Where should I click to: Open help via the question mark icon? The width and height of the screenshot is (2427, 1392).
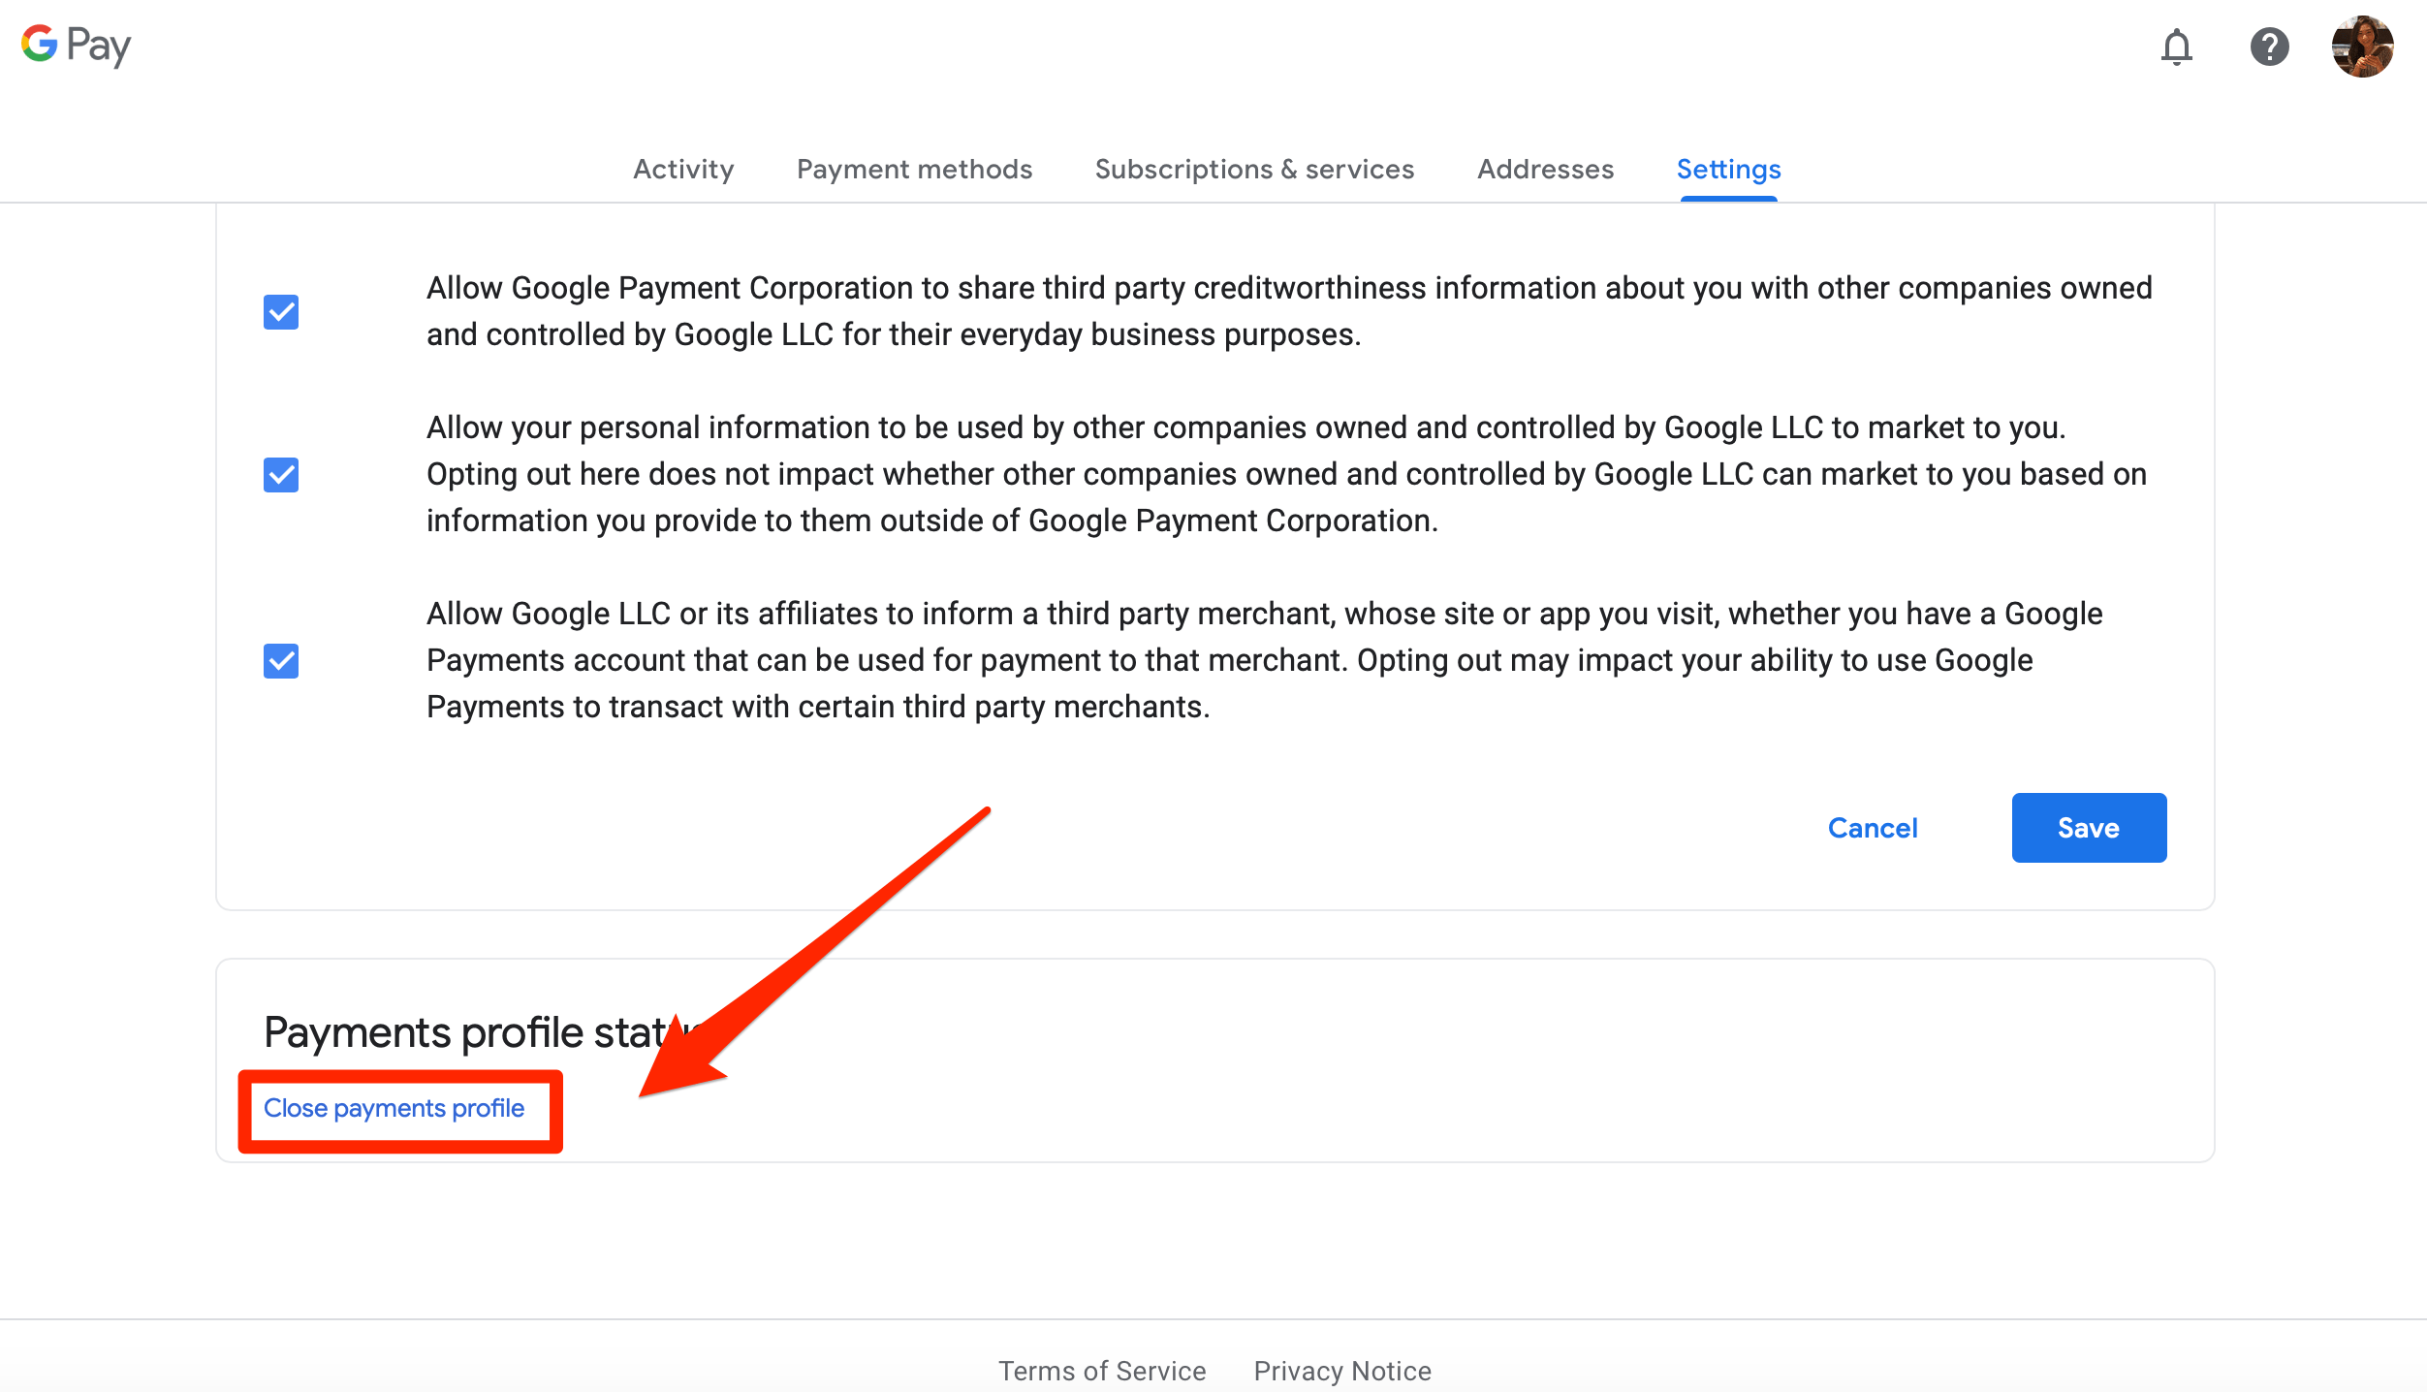tap(2269, 47)
